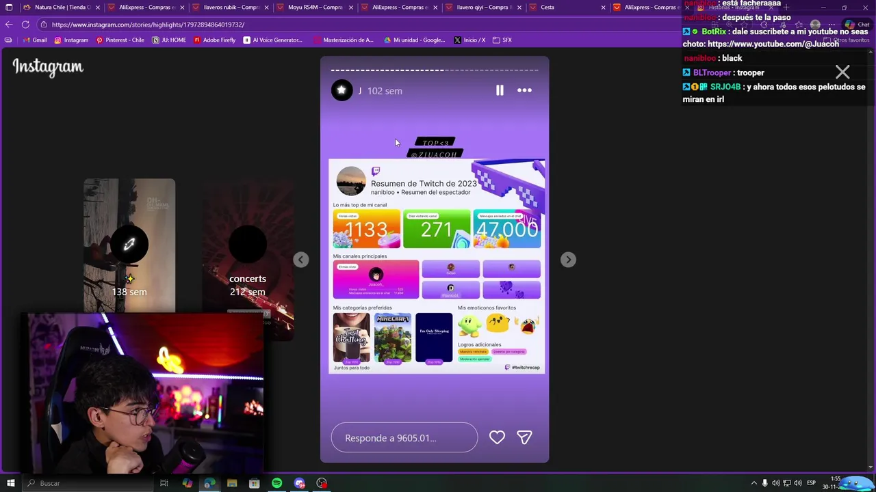Screen dimensions: 876x492
Task: Pause the Instagram story playback
Action: pos(500,90)
